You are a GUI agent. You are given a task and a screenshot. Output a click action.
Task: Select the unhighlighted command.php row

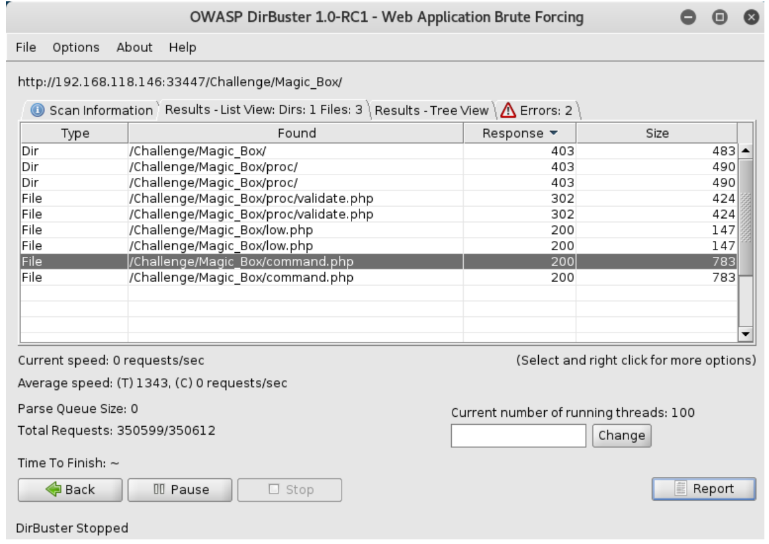379,277
